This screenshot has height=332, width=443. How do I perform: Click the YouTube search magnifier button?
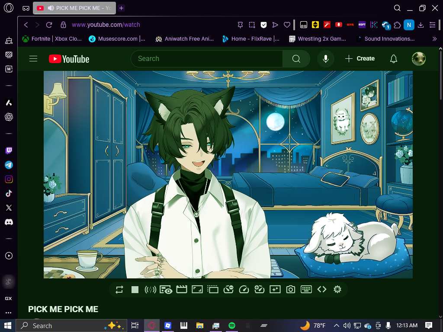pos(296,59)
